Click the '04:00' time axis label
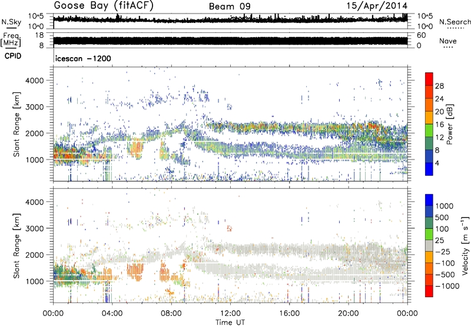 (112, 314)
